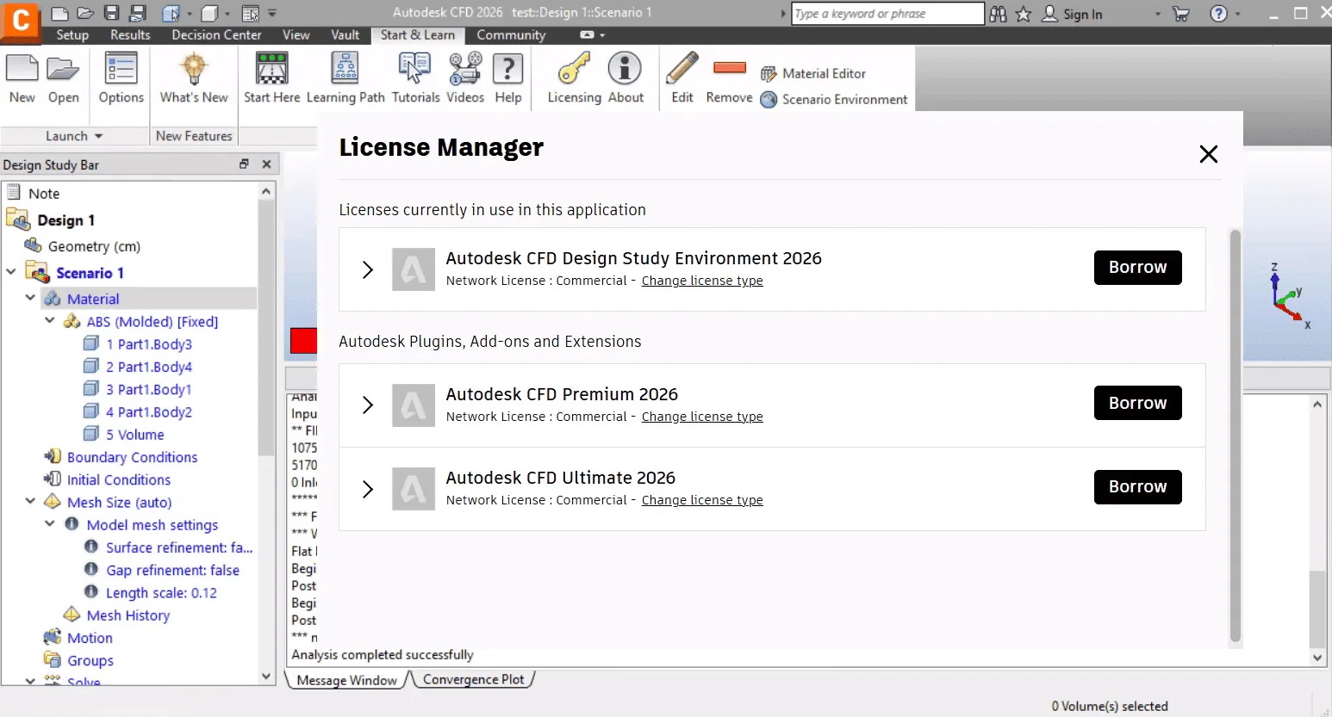Click the keyword search input field
The width and height of the screenshot is (1332, 717).
887,14
